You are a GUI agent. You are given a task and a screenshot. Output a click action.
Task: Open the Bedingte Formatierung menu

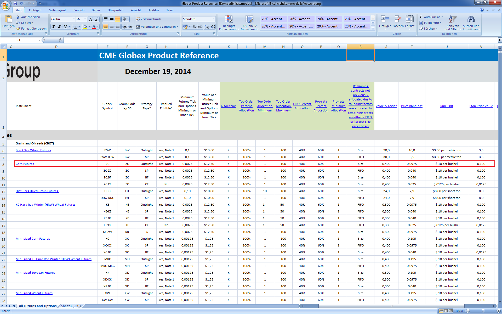[229, 23]
